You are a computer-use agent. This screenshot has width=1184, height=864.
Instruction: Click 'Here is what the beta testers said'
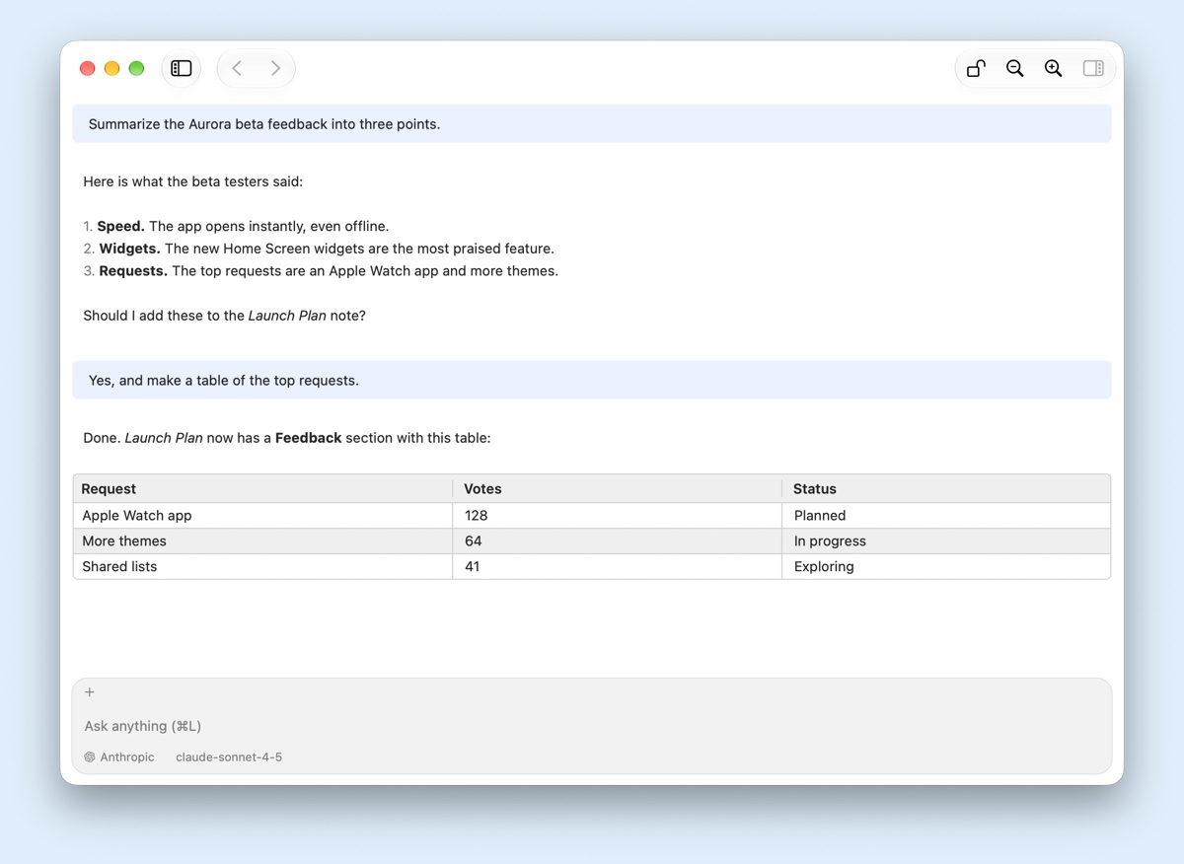pos(193,181)
